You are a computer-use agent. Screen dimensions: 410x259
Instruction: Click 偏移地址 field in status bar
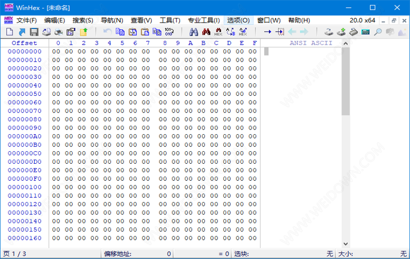pyautogui.click(x=138, y=254)
